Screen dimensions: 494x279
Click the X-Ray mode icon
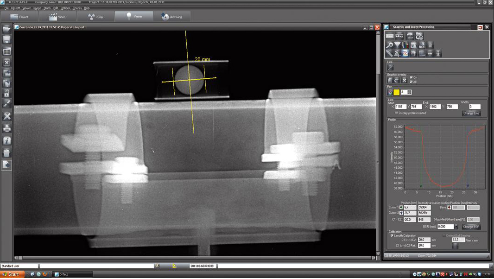click(x=399, y=36)
